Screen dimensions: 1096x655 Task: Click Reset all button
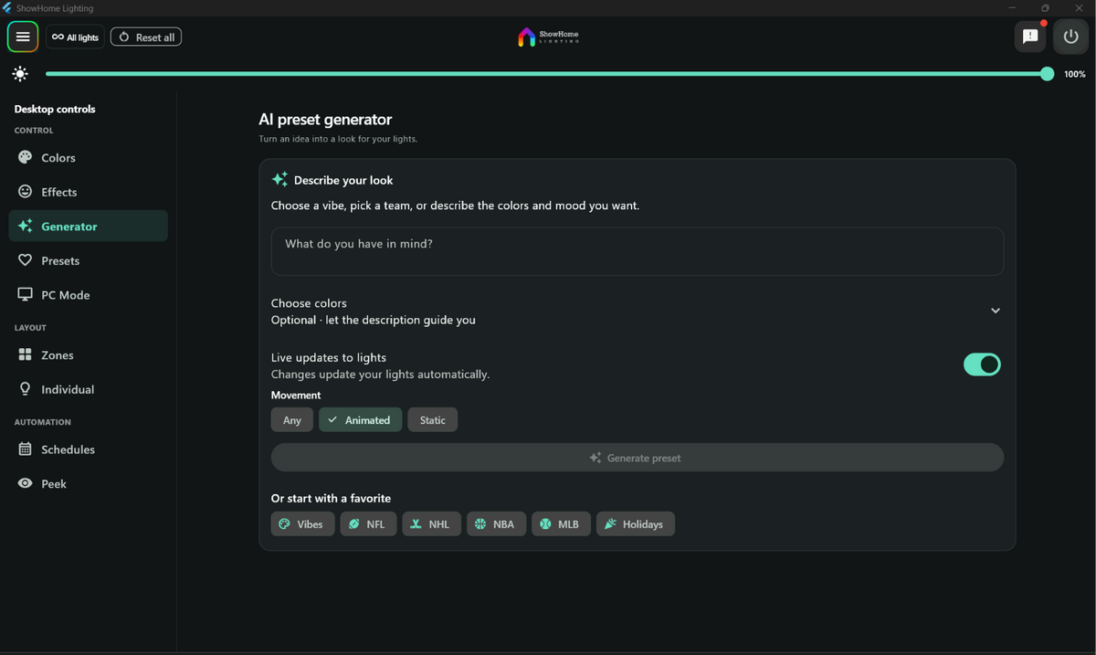146,37
